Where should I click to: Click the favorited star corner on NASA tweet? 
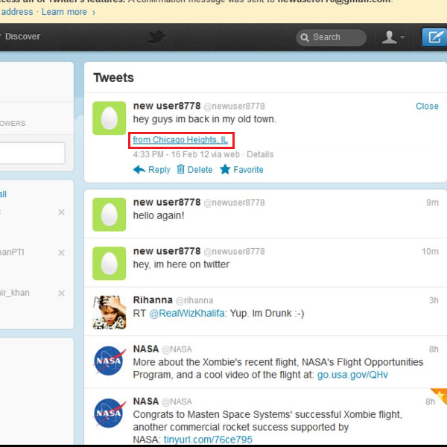click(x=440, y=396)
